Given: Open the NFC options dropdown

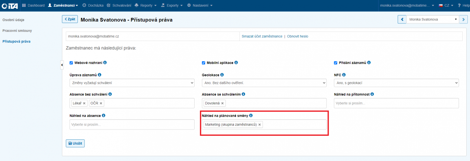Looking at the screenshot, I should [x=396, y=83].
